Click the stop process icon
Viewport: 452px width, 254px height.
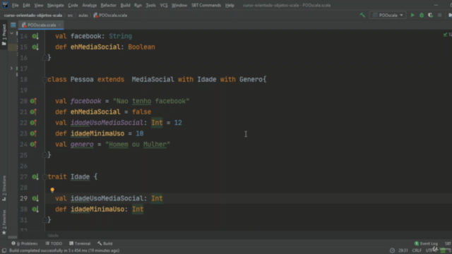(439, 15)
